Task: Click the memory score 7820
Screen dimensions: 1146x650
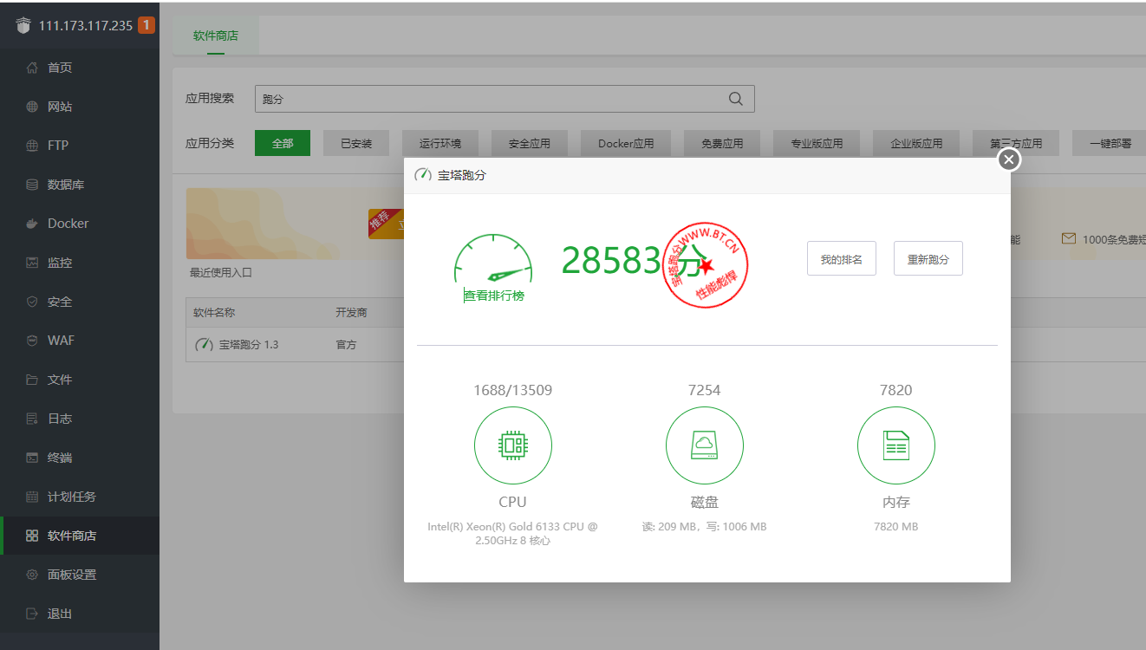Action: [x=896, y=390]
